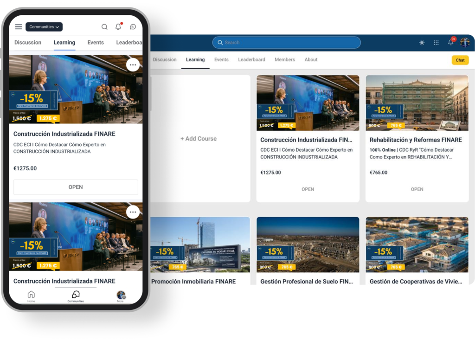Switch to the desktop Leaderboard tab

(251, 59)
